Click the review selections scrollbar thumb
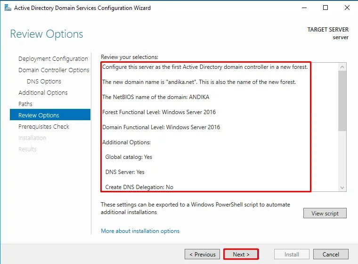This screenshot has width=358, height=264. (342, 101)
